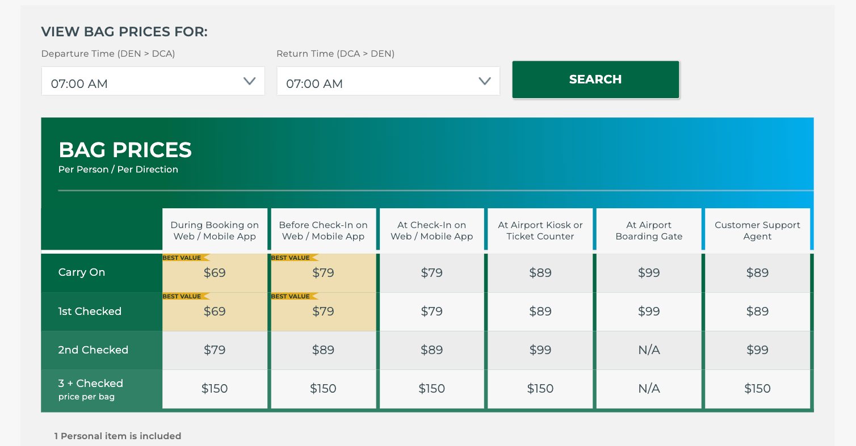Click 2nd Checked N/A at boarding gate
The width and height of the screenshot is (856, 446).
649,350
